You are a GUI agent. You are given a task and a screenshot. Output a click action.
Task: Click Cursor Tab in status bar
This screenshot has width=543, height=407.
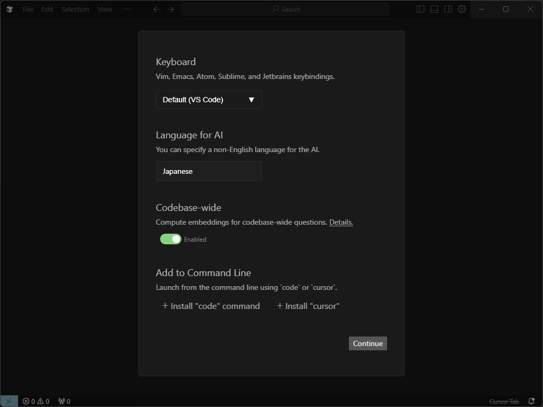(504, 402)
